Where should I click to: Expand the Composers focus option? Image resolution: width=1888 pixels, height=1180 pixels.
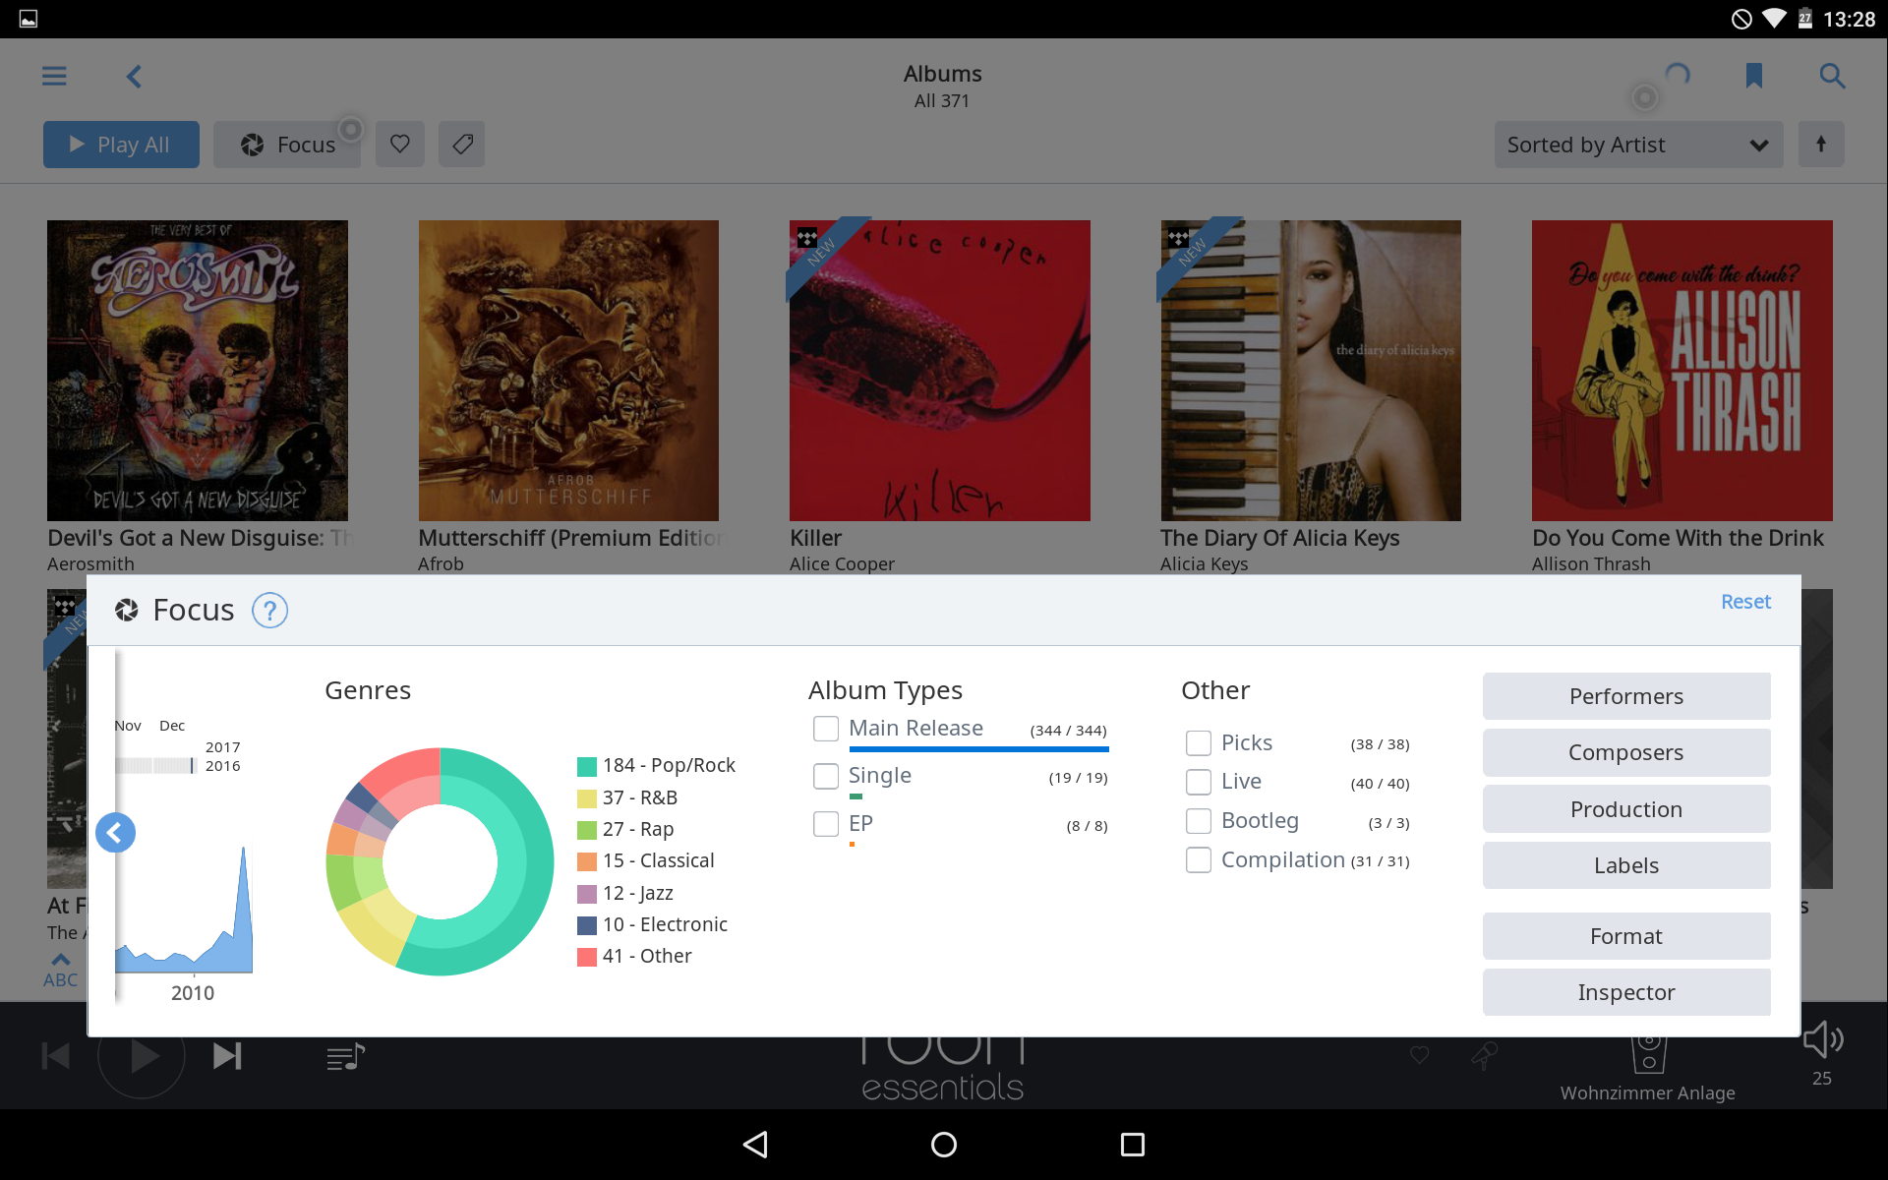(1626, 752)
